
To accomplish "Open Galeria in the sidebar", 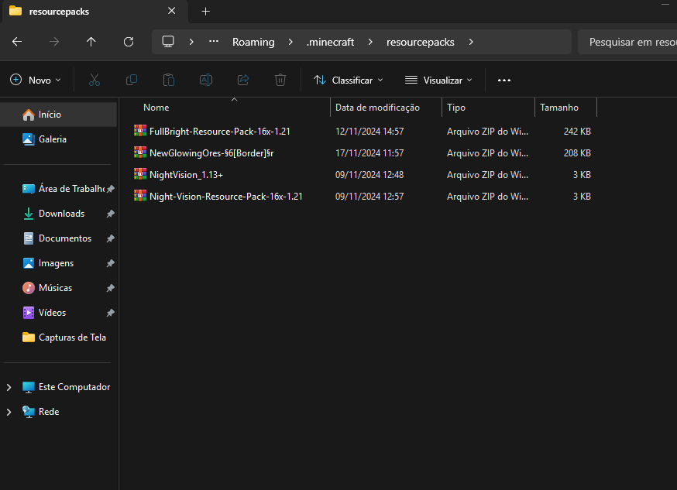I will click(59, 139).
